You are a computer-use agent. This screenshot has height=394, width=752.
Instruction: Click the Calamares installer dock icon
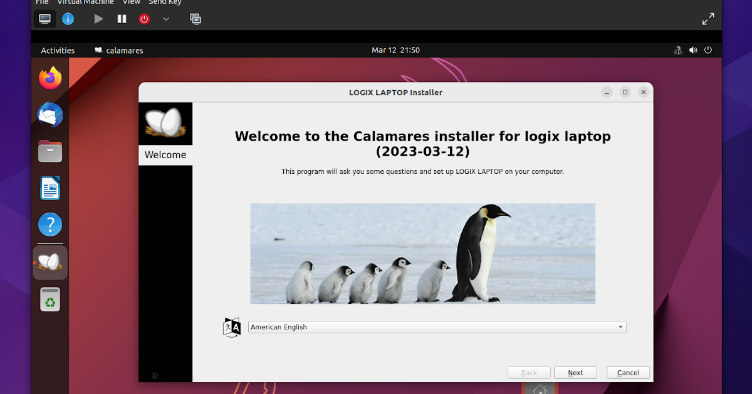(50, 262)
